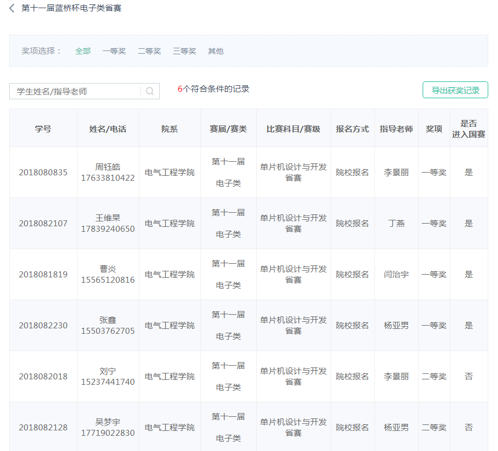The width and height of the screenshot is (498, 451).
Task: Click the 奖项 column header
Action: pos(434,129)
